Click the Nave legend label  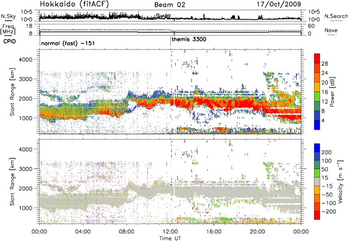331,30
